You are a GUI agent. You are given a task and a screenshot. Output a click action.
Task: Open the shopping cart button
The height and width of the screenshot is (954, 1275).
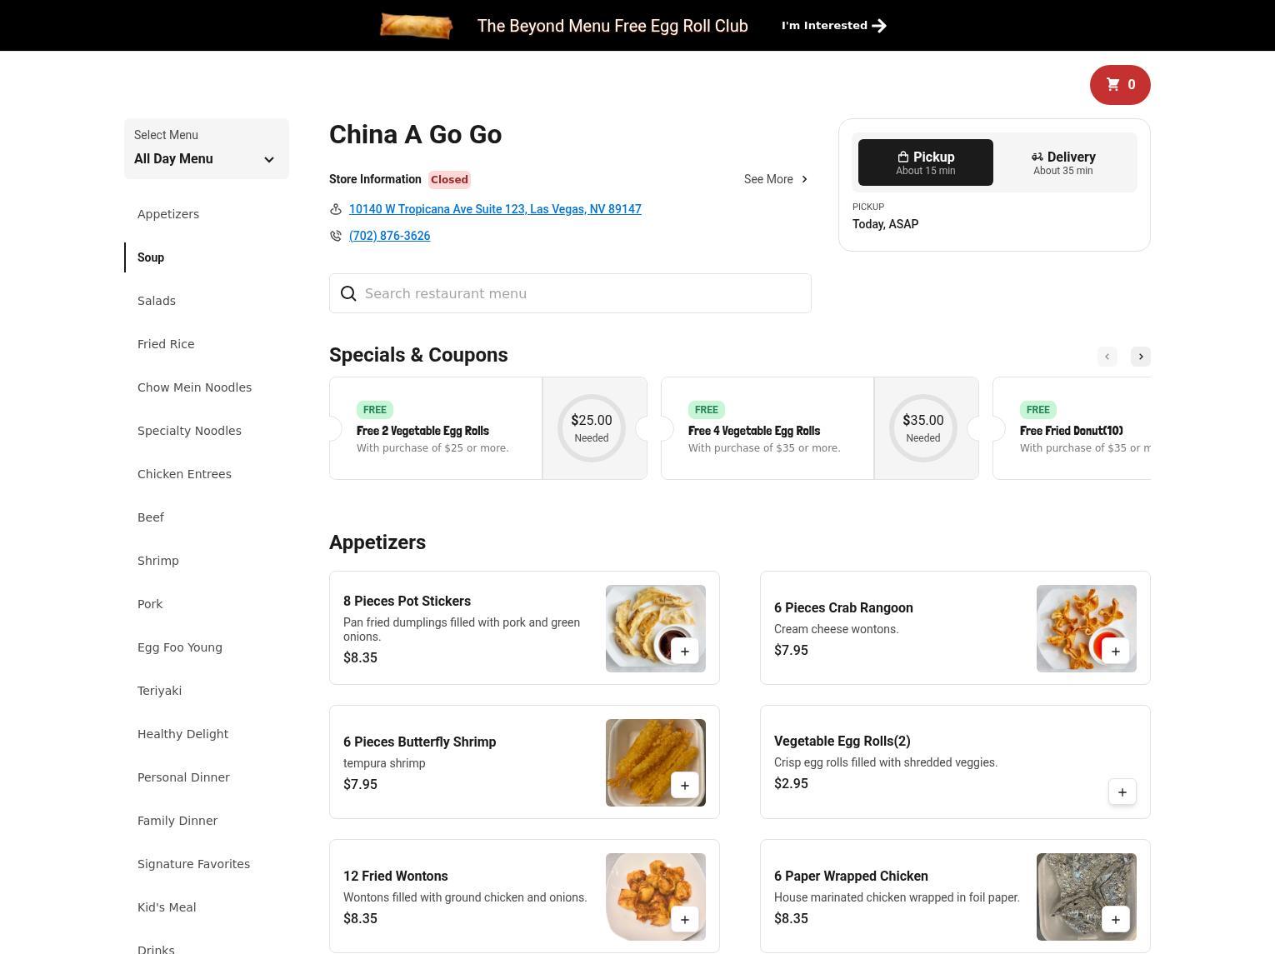coord(1120,84)
